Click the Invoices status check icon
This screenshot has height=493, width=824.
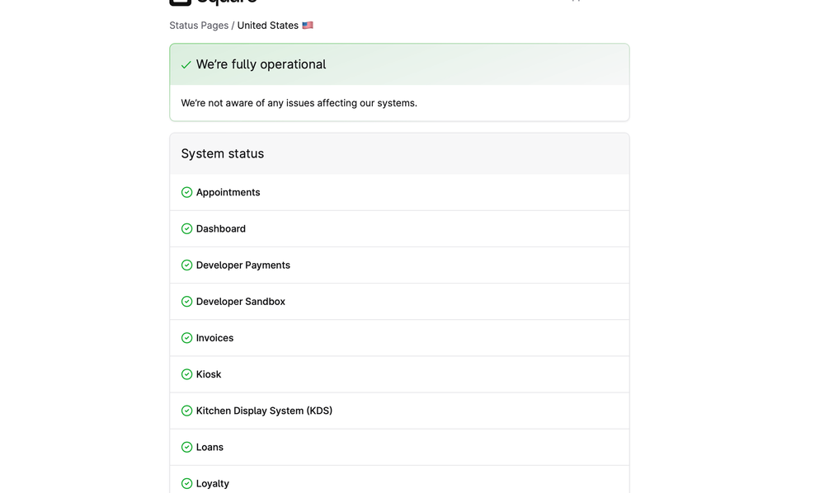(187, 338)
